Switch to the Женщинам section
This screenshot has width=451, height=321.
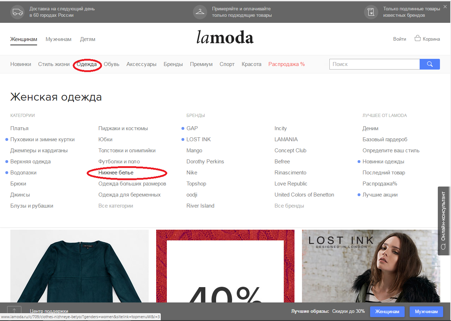[x=24, y=39]
